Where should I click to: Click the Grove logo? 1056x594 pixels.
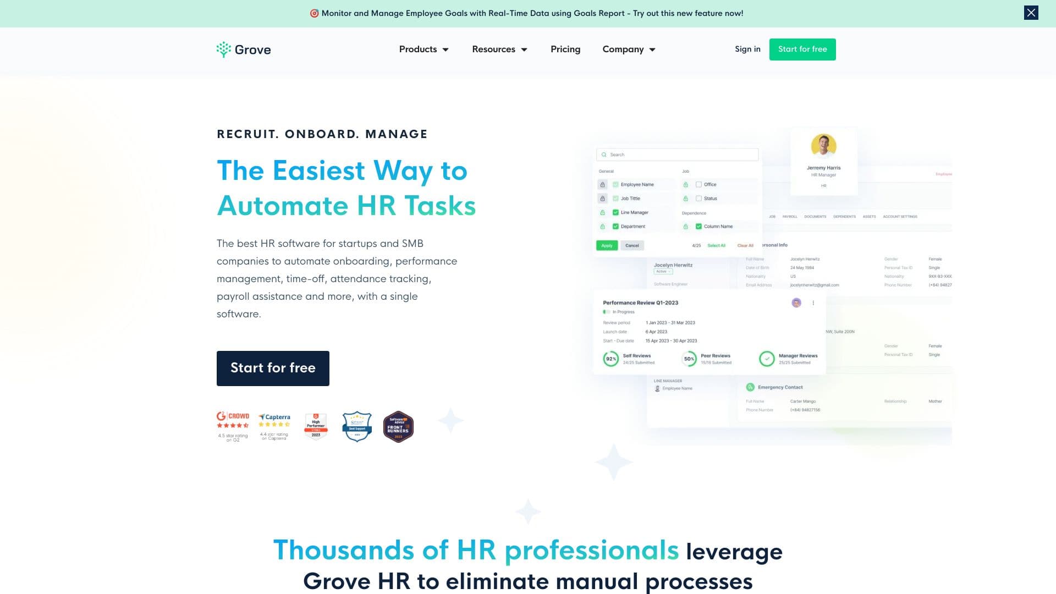244,49
